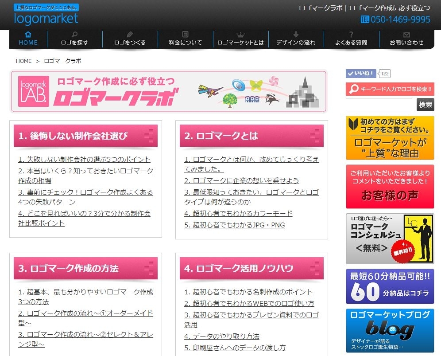This screenshot has height=356, width=441.
Task: Click the HOME house icon
Action: click(28, 35)
